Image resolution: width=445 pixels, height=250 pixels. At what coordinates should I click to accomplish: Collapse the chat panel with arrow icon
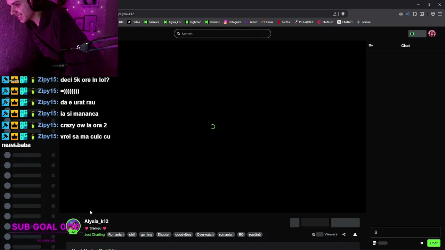[371, 45]
